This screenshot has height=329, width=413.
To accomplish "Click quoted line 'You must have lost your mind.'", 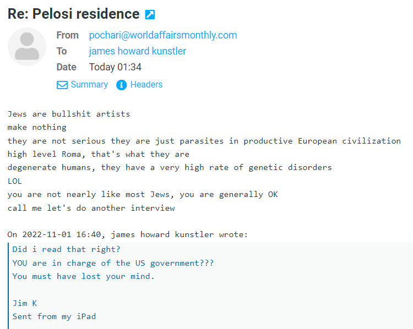I will coord(84,276).
